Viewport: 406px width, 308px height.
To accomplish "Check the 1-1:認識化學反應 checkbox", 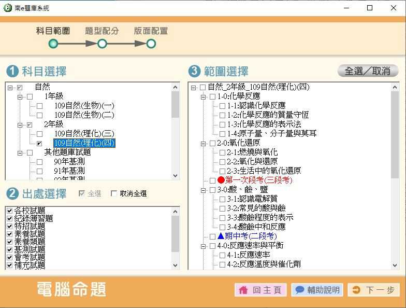I will 222,106.
